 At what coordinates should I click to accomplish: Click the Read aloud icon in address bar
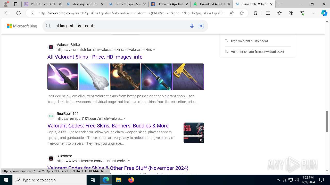click(x=232, y=13)
